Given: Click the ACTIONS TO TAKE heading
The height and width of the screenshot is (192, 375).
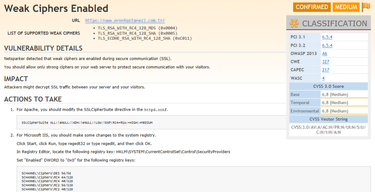Looking at the screenshot, I should pyautogui.click(x=33, y=99).
